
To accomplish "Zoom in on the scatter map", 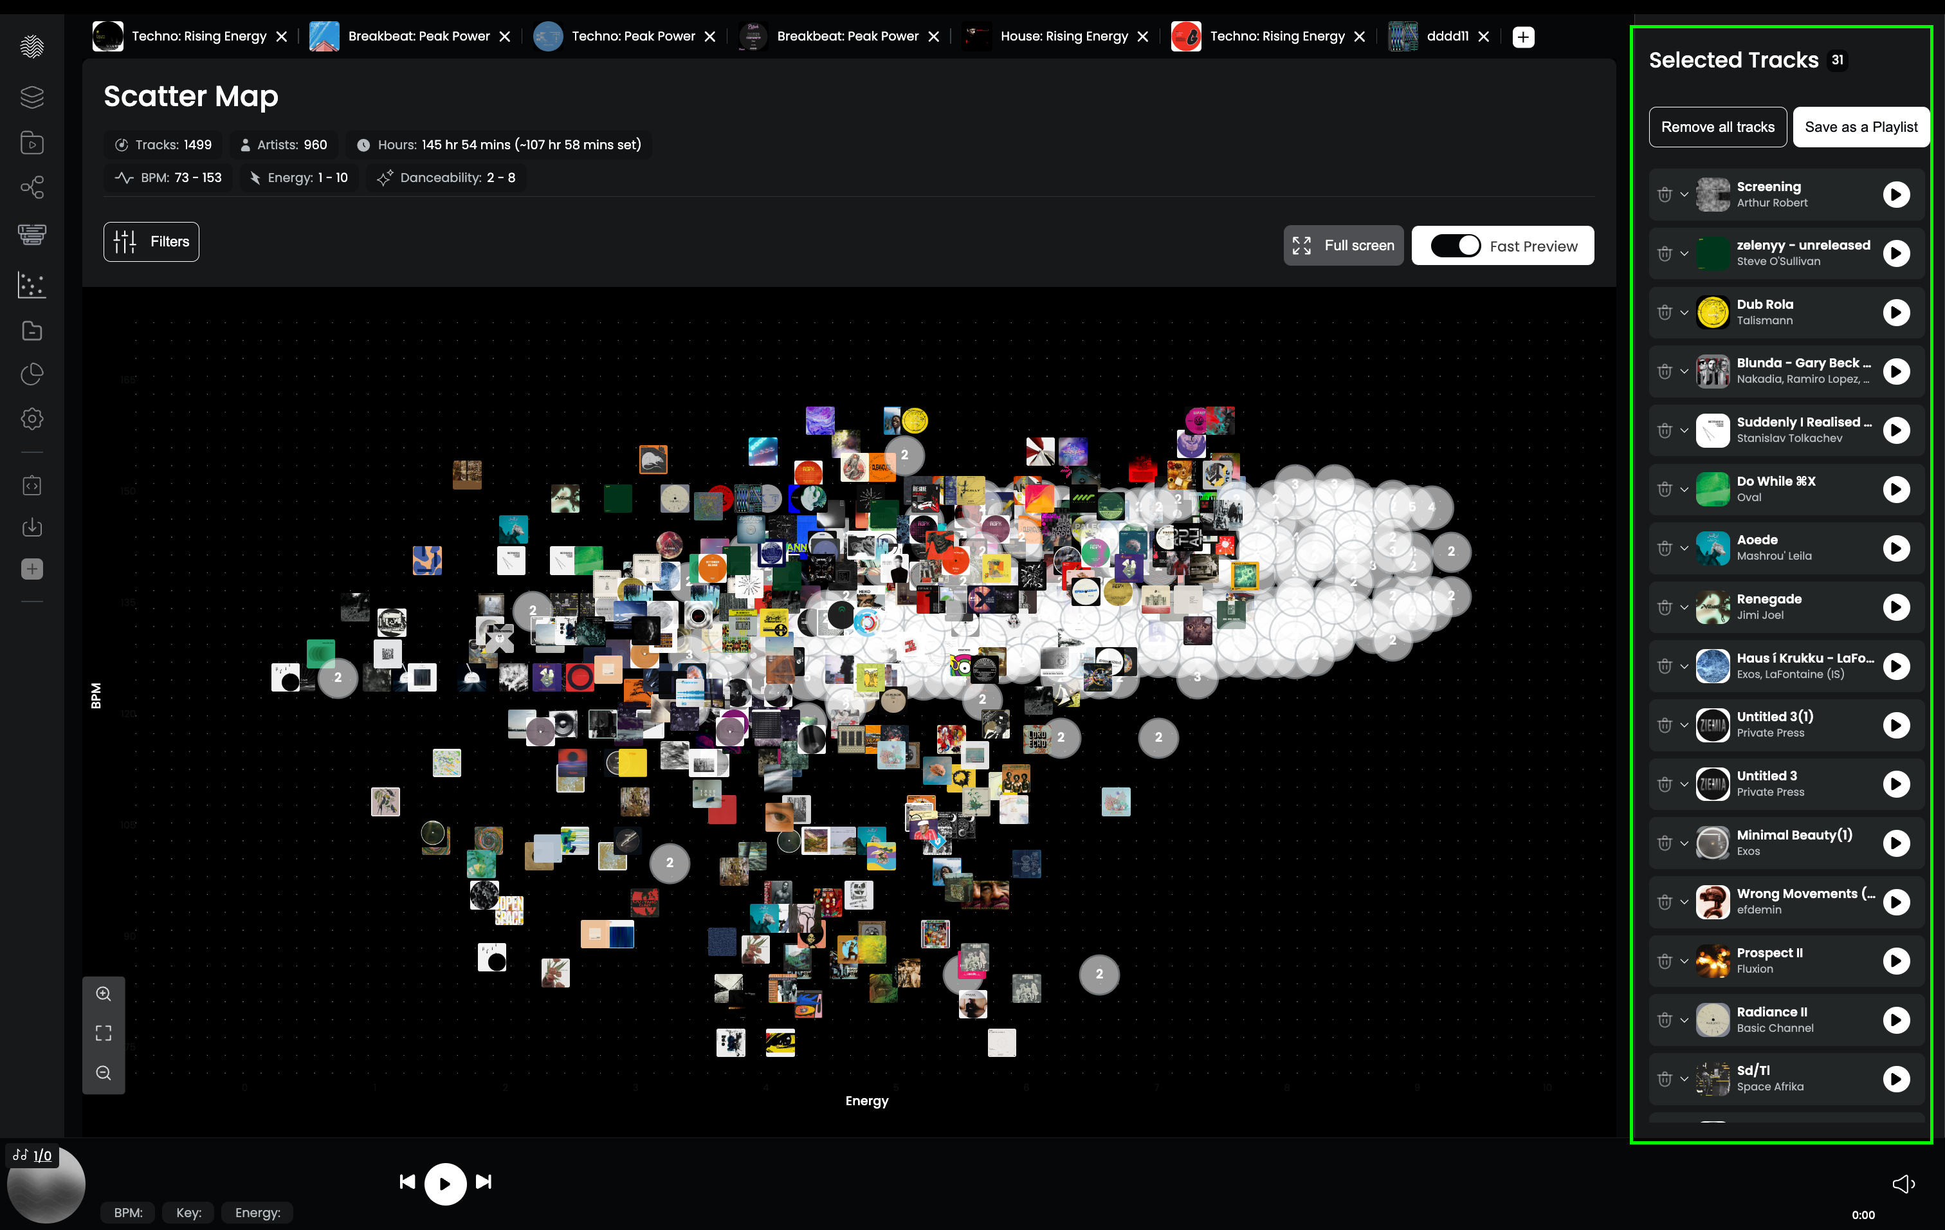I will click(x=104, y=993).
